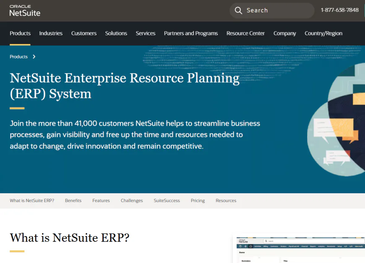Focus the Search input field
This screenshot has width=365, height=263.
point(272,11)
